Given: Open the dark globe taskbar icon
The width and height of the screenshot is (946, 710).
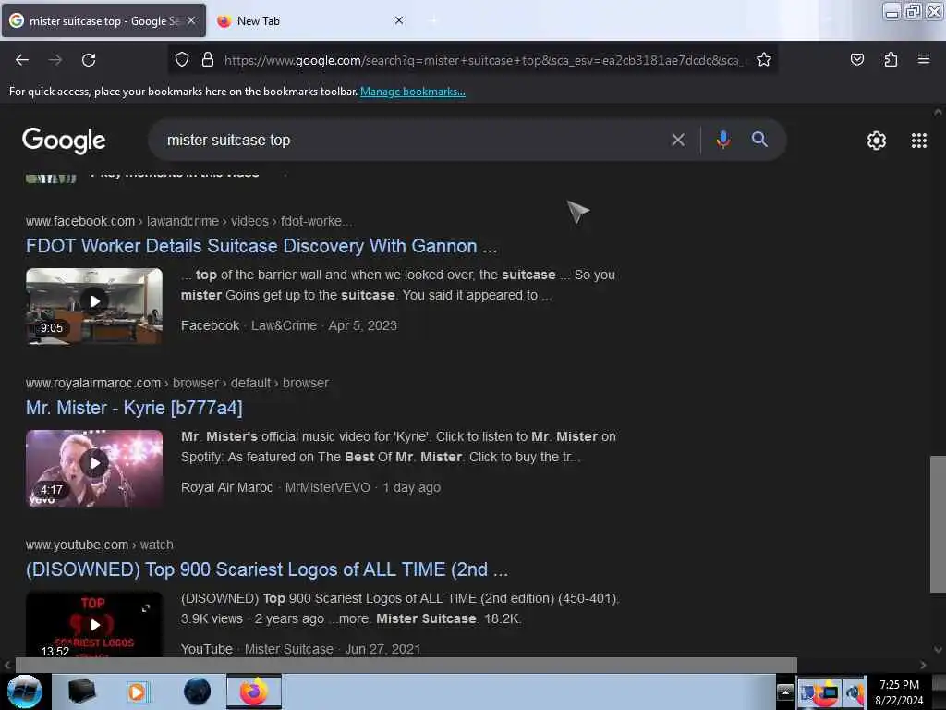Looking at the screenshot, I should 197,692.
